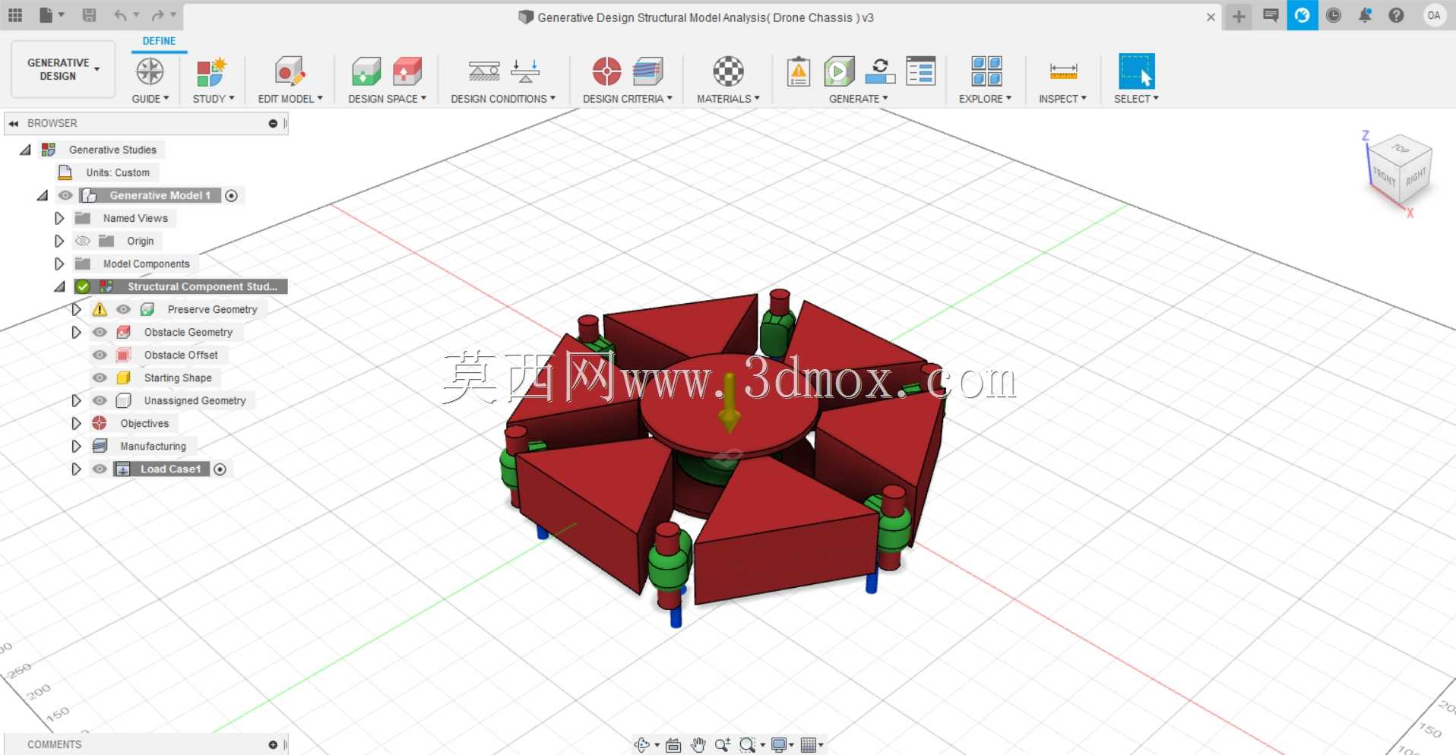Viewport: 1456px width, 755px height.
Task: Click the Measure icon above Inspect
Action: tap(1063, 71)
